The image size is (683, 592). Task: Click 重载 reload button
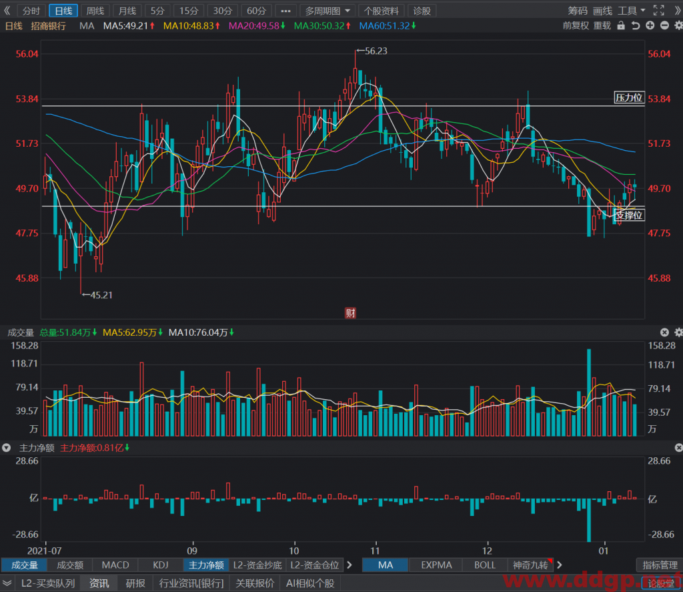pyautogui.click(x=602, y=26)
